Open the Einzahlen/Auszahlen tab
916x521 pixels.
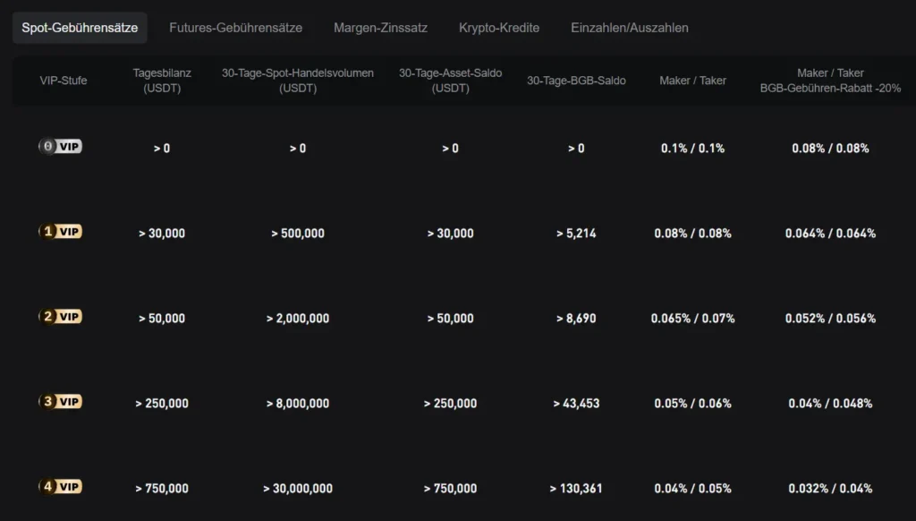pyautogui.click(x=630, y=28)
